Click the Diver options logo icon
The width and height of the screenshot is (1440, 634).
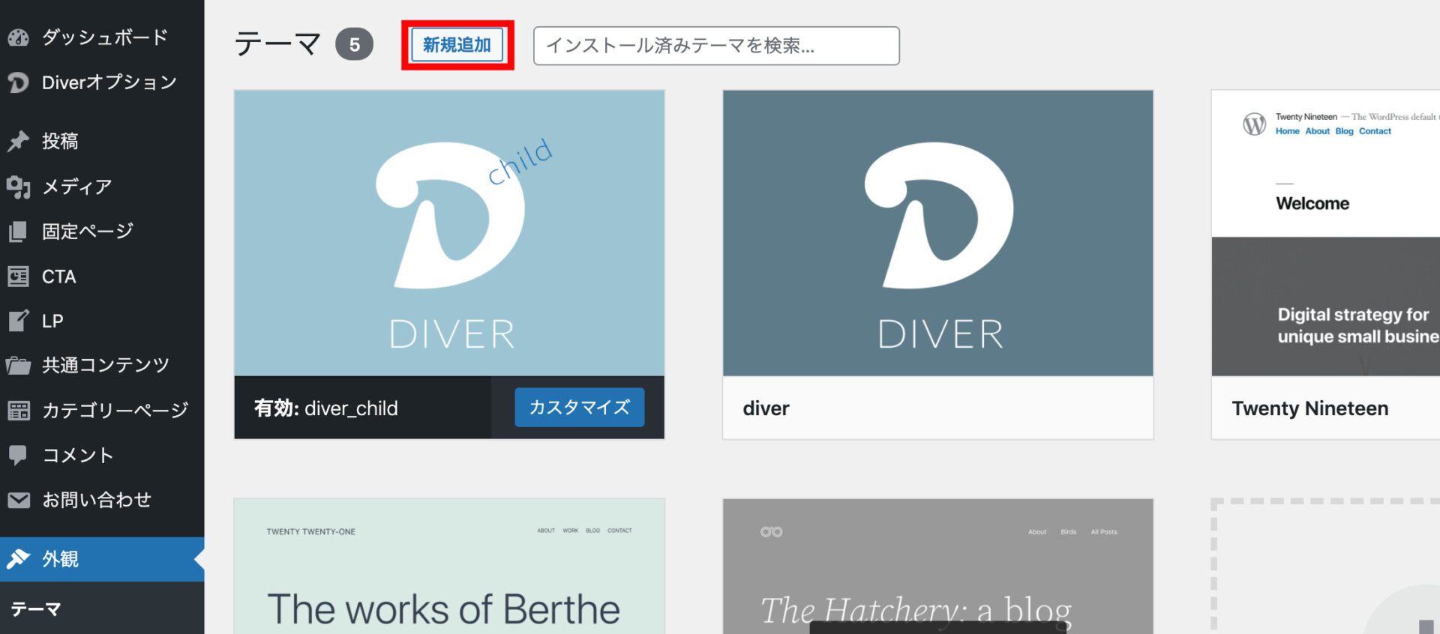(18, 82)
